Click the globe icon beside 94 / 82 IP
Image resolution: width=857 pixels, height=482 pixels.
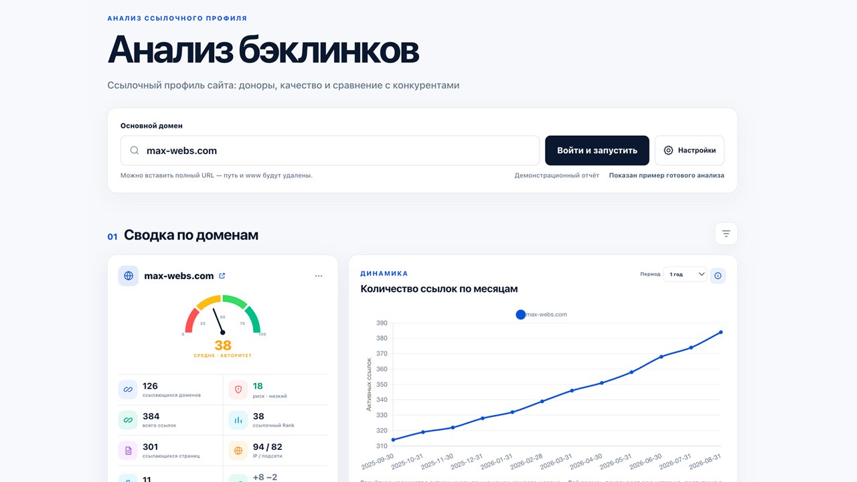(x=238, y=451)
